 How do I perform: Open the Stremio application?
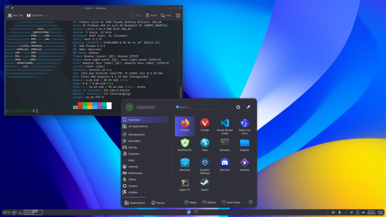[x=244, y=165]
